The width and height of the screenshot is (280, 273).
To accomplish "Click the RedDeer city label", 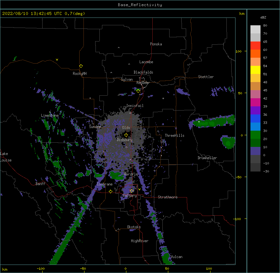I will (143, 83).
